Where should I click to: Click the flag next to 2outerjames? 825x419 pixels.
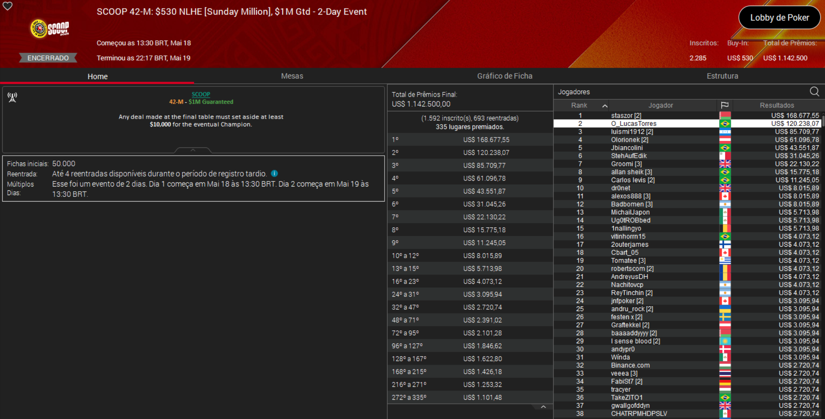pos(725,245)
